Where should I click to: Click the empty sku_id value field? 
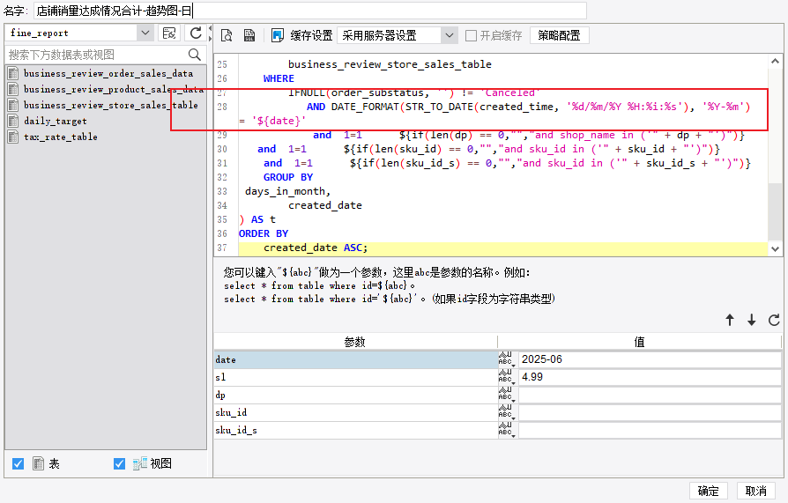click(x=650, y=412)
